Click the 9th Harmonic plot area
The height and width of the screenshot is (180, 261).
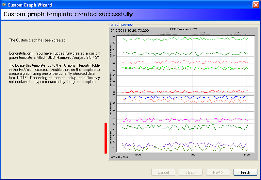[x=185, y=138]
